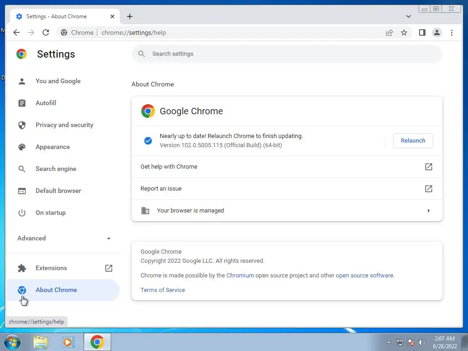Go back with the browser back arrow

[x=16, y=32]
